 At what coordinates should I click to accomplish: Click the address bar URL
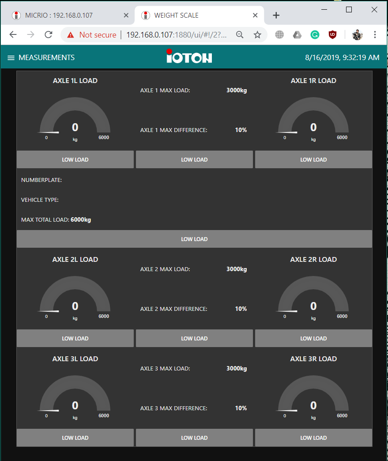177,35
